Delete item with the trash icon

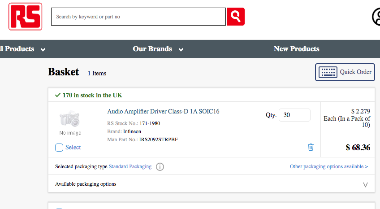click(311, 147)
